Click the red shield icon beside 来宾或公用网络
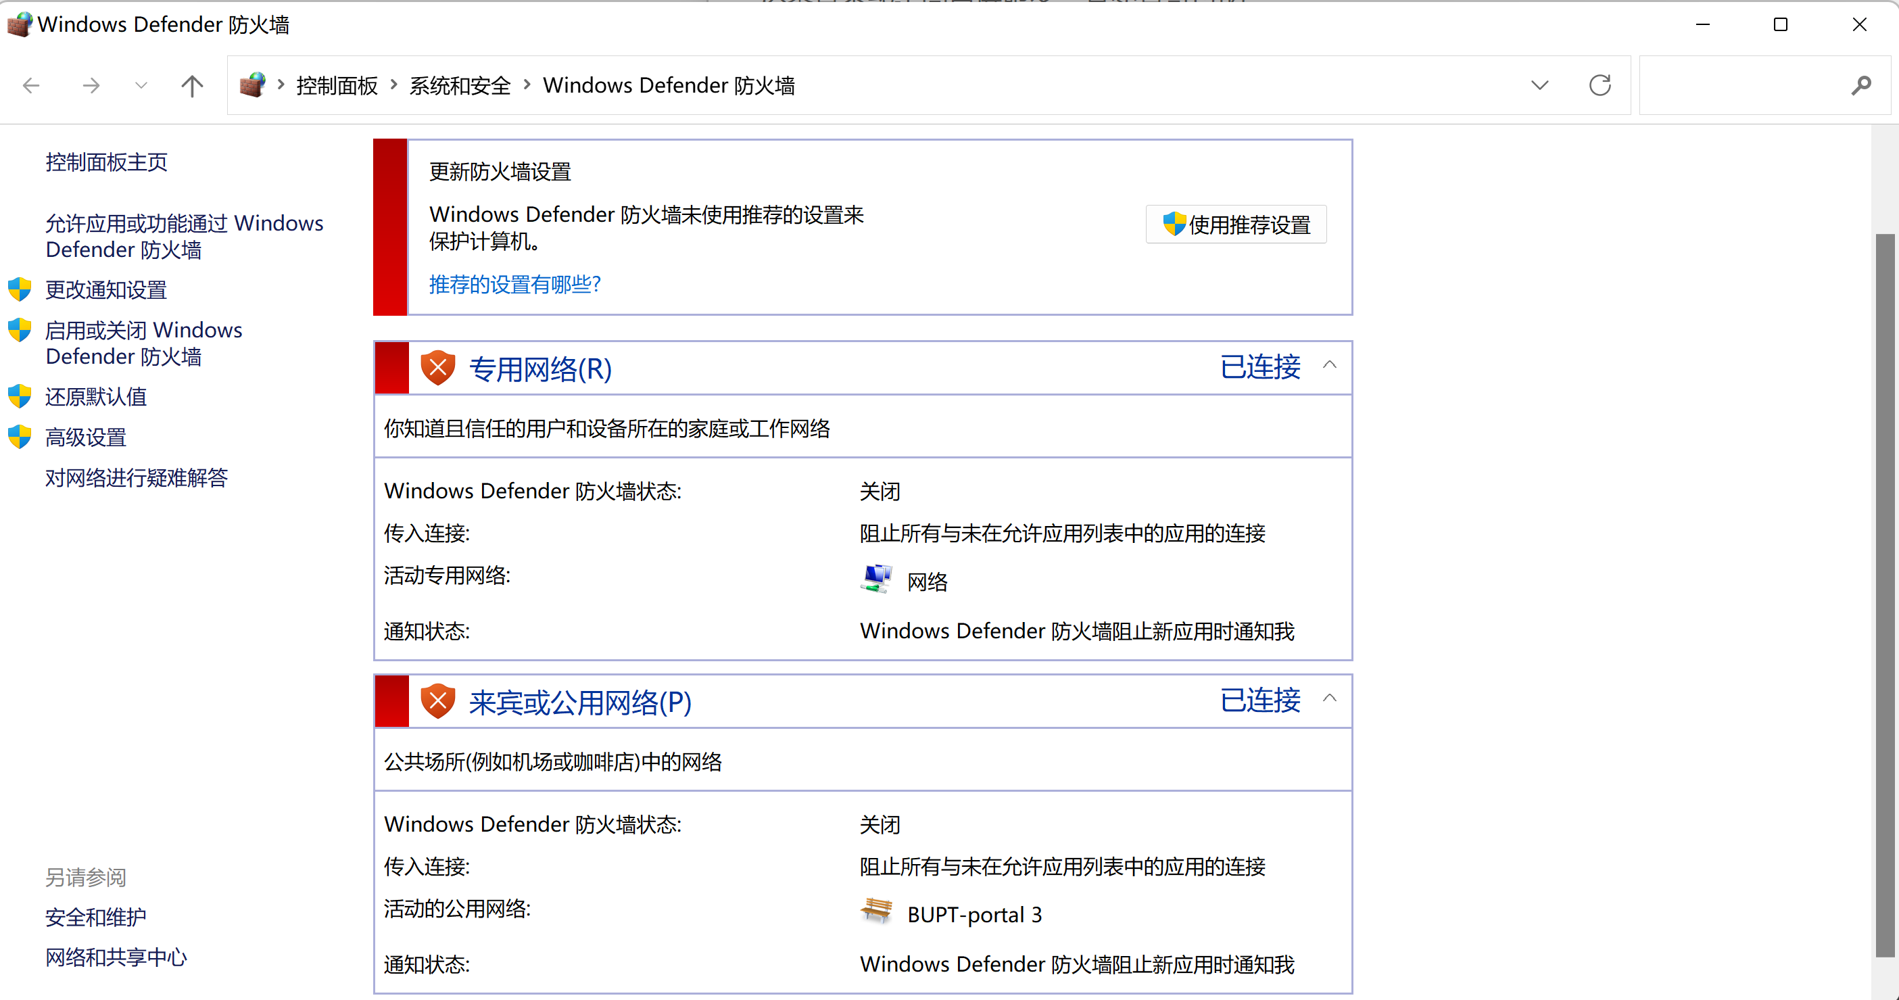The height and width of the screenshot is (1000, 1899). click(x=437, y=701)
